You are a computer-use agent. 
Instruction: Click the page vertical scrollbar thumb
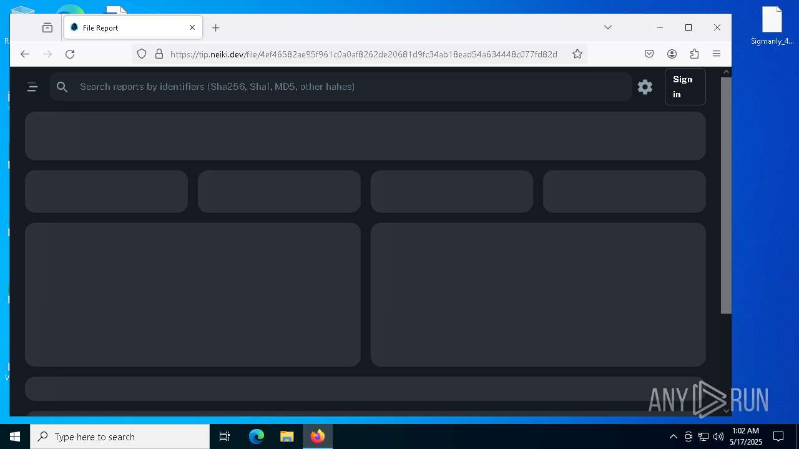pos(726,195)
